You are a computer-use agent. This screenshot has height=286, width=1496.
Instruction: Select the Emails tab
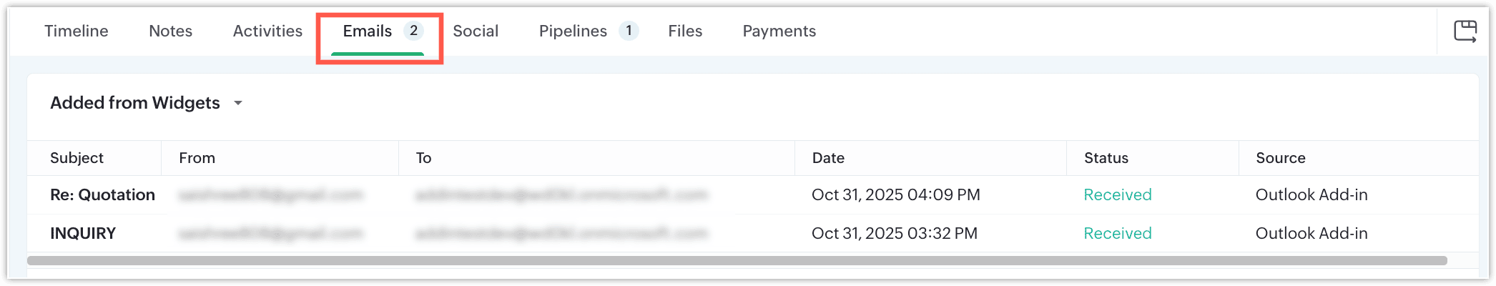pyautogui.click(x=368, y=31)
